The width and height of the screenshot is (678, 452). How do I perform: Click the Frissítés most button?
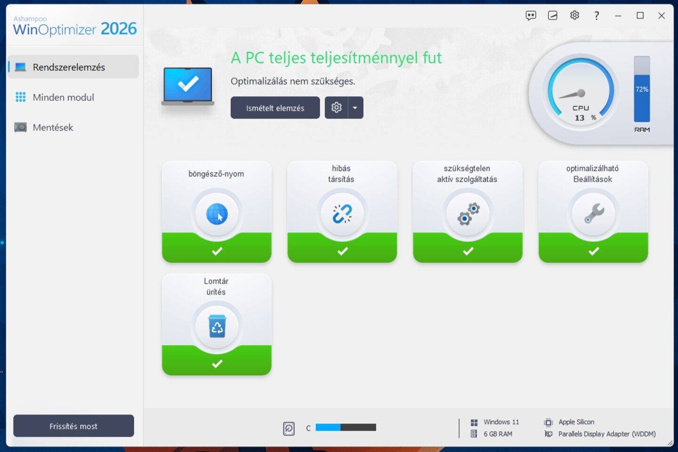(x=73, y=426)
